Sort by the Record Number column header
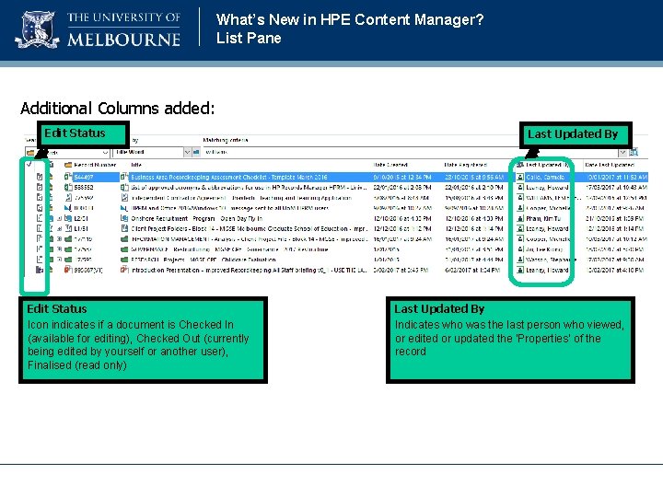The height and width of the screenshot is (497, 663). point(95,165)
